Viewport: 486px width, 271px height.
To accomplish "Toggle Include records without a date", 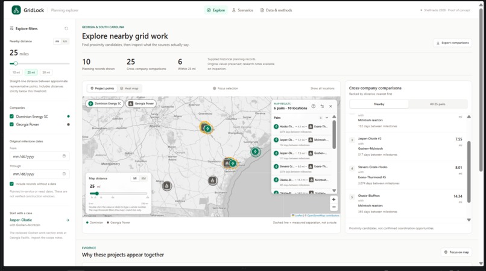I will coord(11,183).
